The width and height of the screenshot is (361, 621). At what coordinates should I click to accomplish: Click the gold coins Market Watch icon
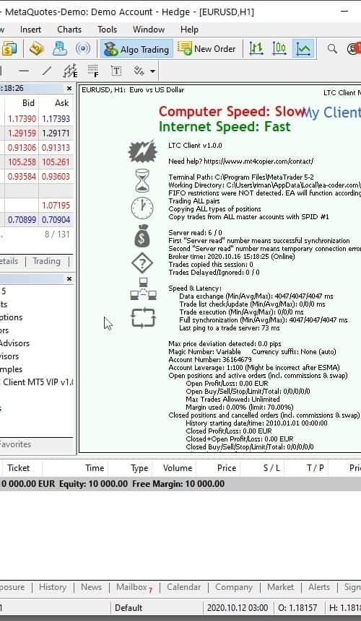point(8,49)
